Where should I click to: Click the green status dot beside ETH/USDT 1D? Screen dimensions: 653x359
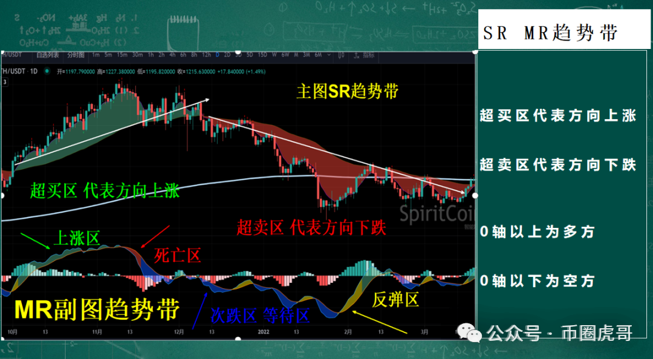click(47, 71)
